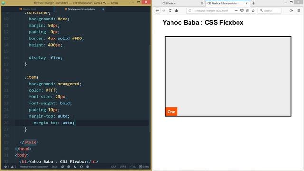This screenshot has width=304, height=171.
Task: Click third round status bar icon
Action: pyautogui.click(x=75, y=167)
